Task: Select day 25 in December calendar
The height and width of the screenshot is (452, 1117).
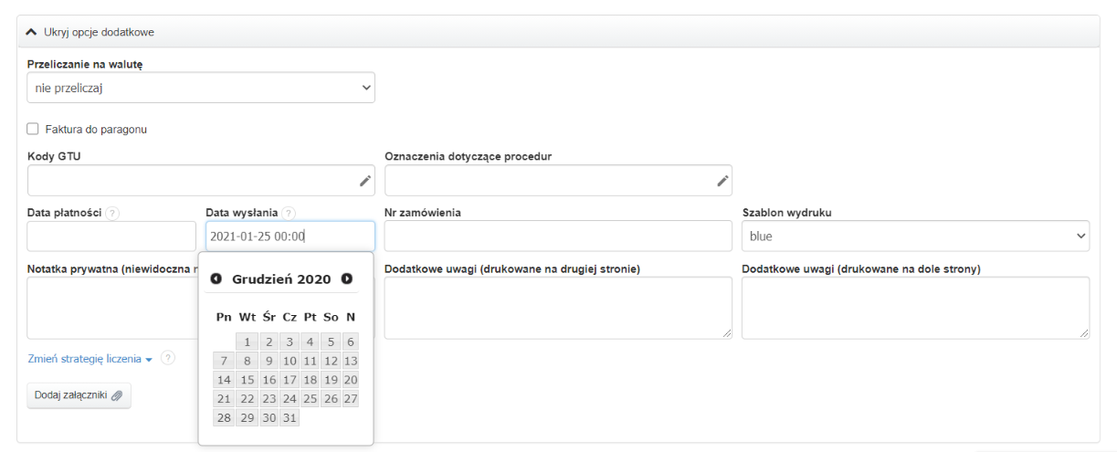Action: click(311, 398)
